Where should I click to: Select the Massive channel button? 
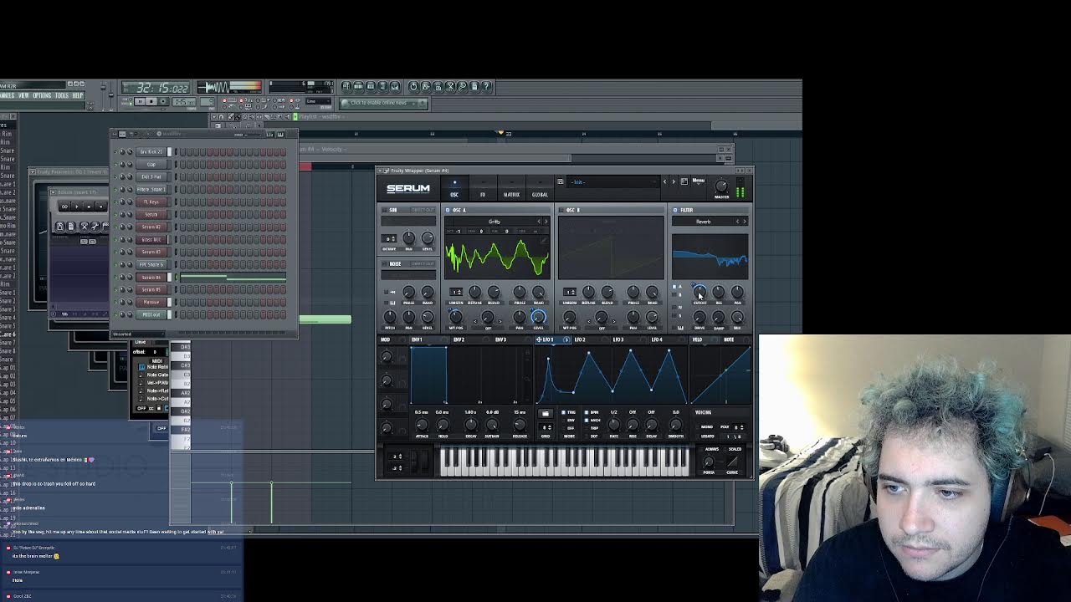151,302
